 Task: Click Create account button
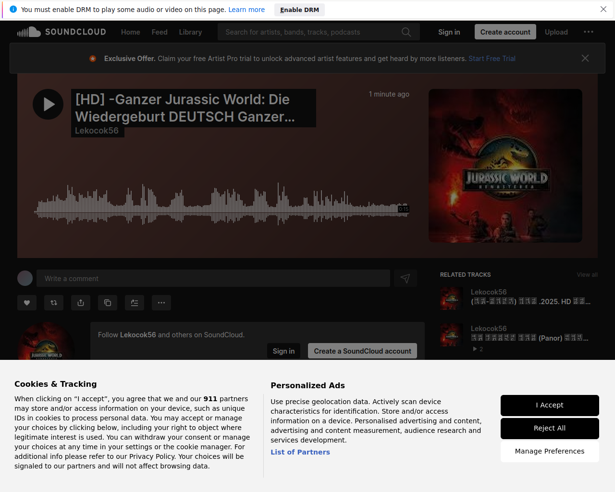[x=505, y=32]
